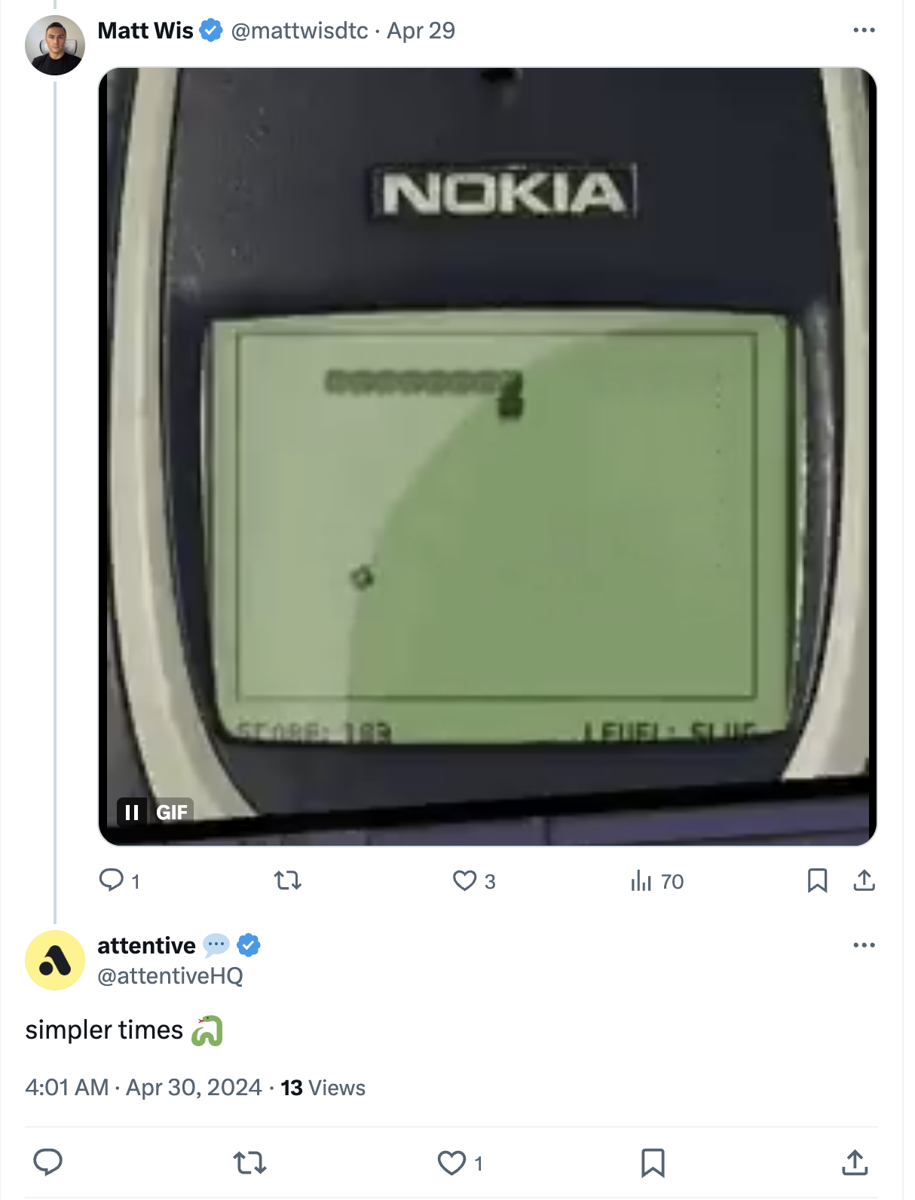
Task: Share Matt Wis's tweet
Action: click(x=864, y=880)
